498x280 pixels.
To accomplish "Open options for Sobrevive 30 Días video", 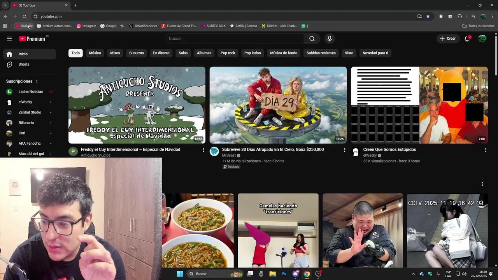I will (x=344, y=150).
